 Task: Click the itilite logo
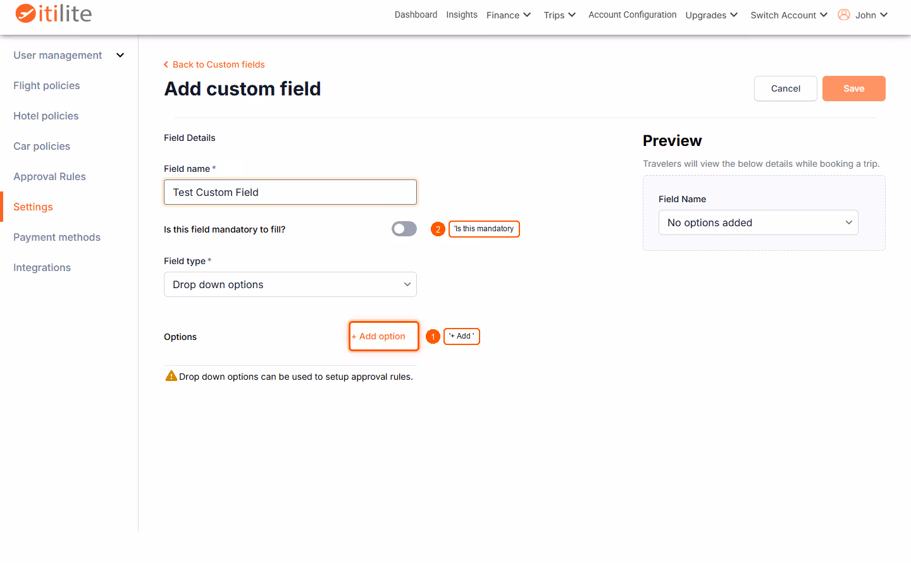[54, 13]
